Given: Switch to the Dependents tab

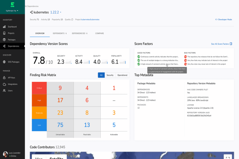Looking at the screenshot, I should pos(60,33).
